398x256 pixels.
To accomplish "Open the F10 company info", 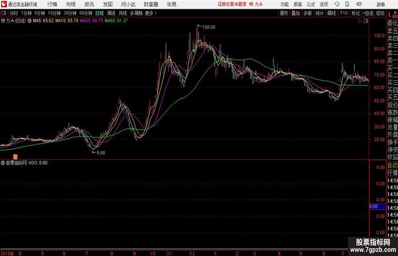I will 344,13.
